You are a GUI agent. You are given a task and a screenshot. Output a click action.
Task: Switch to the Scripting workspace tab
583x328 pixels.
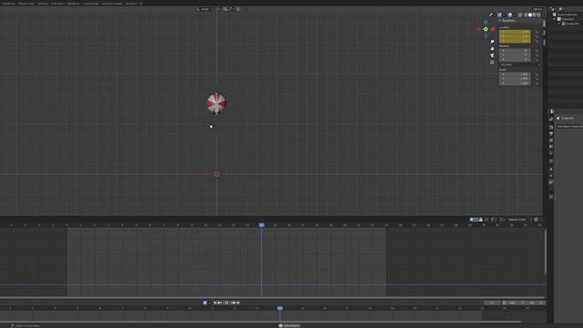pos(131,4)
